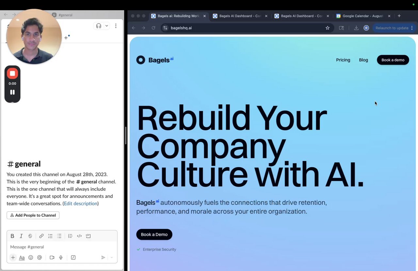Toggle inline code formatting in Slack
Image resolution: width=418 pixels, height=271 pixels.
click(79, 236)
